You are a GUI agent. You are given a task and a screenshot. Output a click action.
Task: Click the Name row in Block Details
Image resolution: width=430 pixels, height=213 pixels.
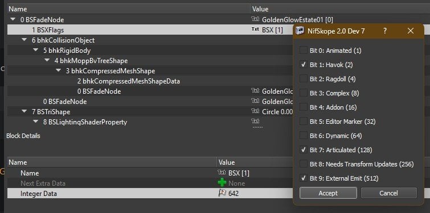[150, 173]
